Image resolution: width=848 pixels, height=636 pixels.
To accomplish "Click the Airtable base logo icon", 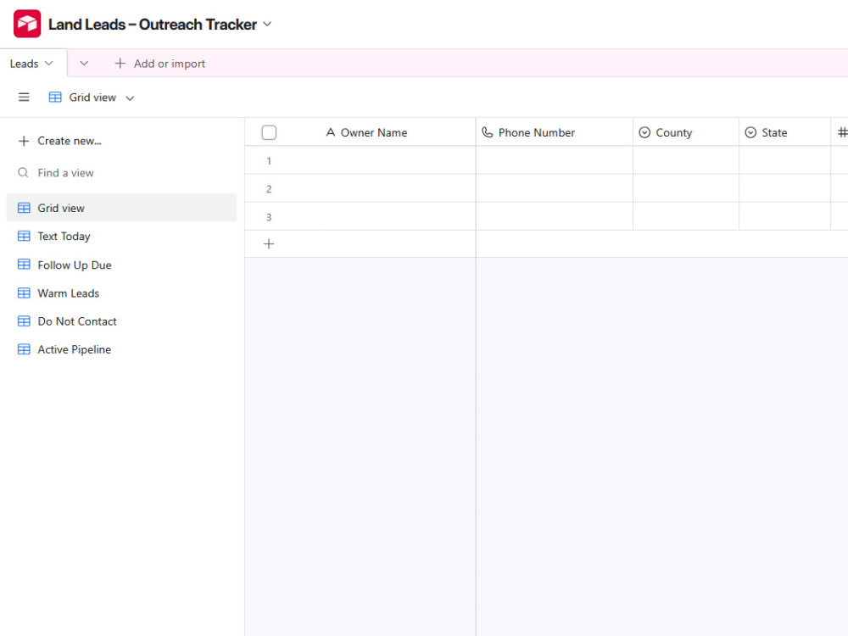I will (x=27, y=24).
